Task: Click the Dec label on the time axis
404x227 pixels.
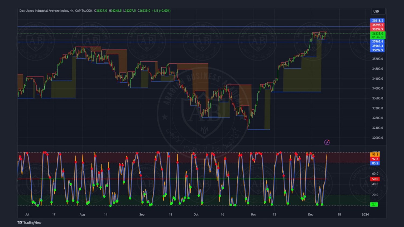Action: [311, 214]
